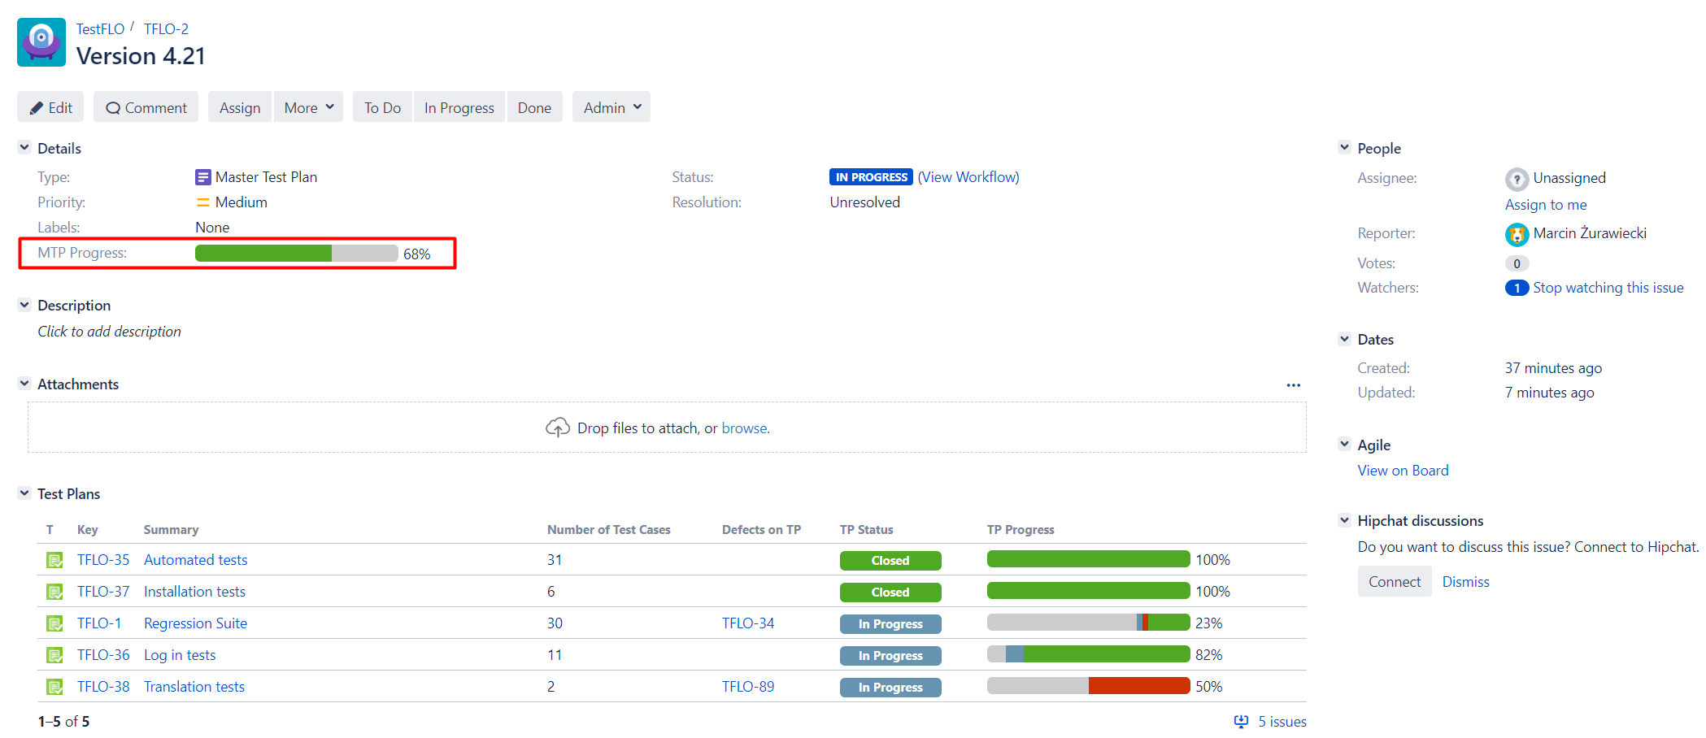Click to add a description
Viewport: 1706px width, 738px height.
click(108, 331)
